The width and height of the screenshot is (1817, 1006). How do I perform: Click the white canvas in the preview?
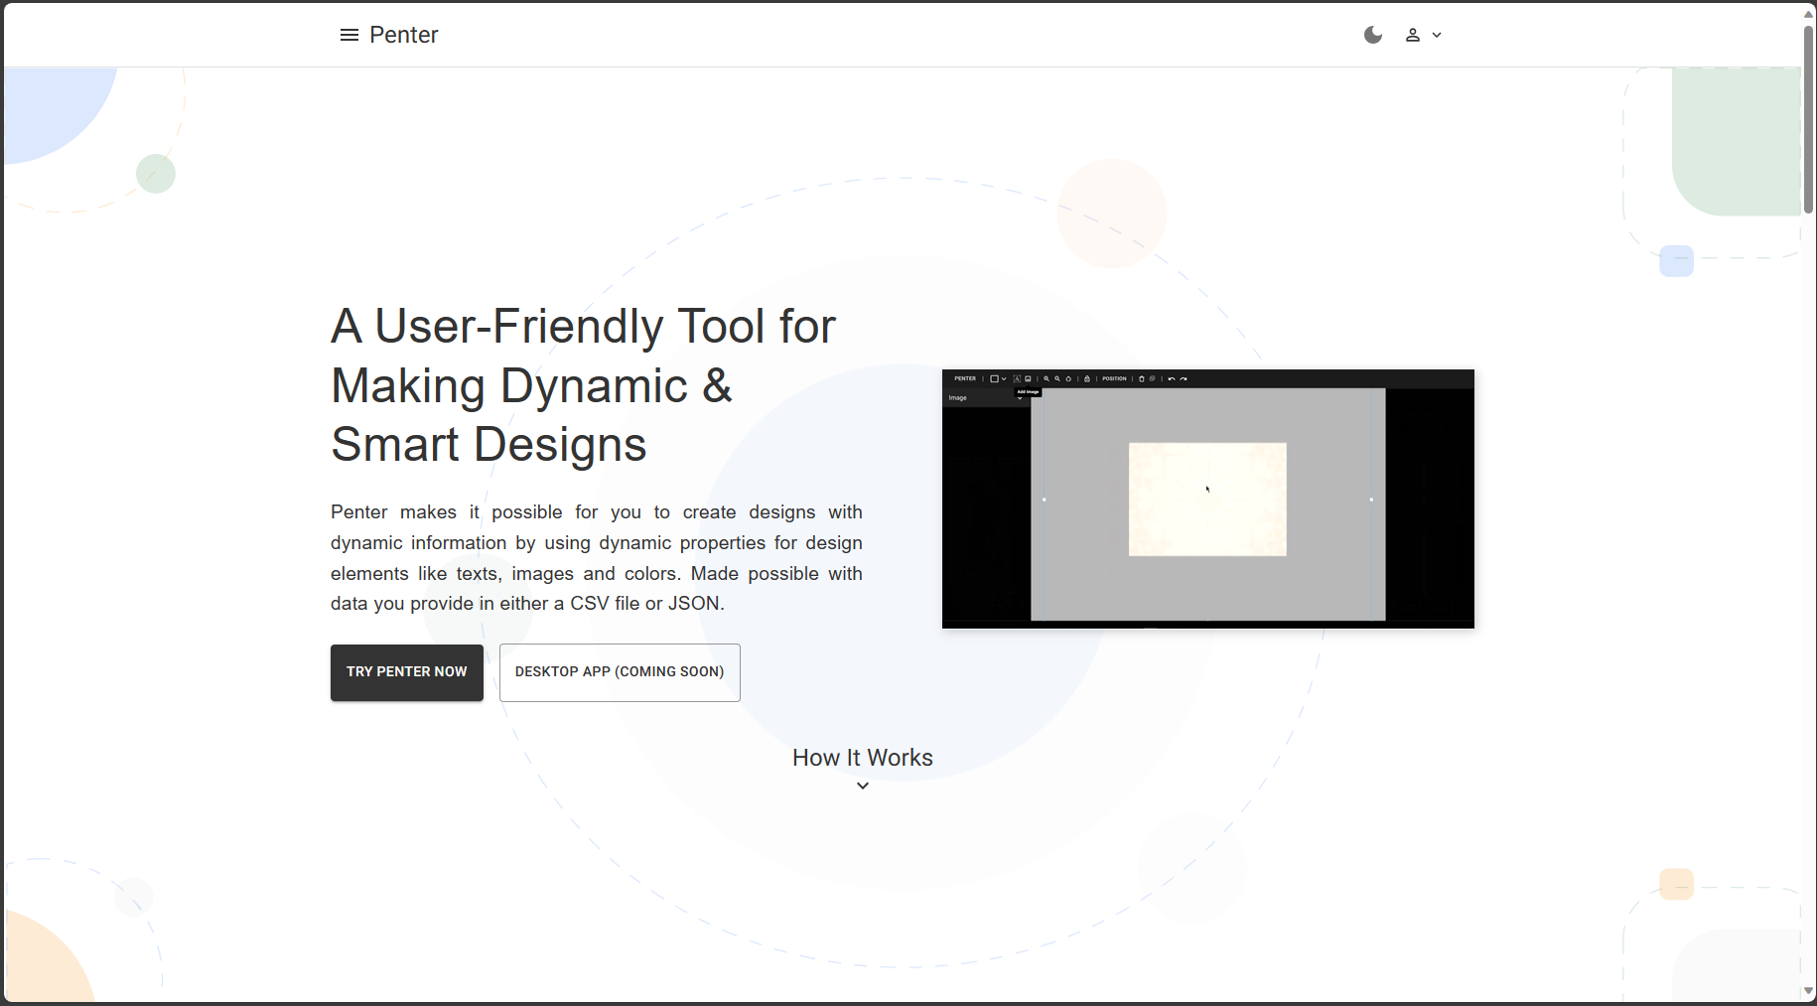(1207, 499)
